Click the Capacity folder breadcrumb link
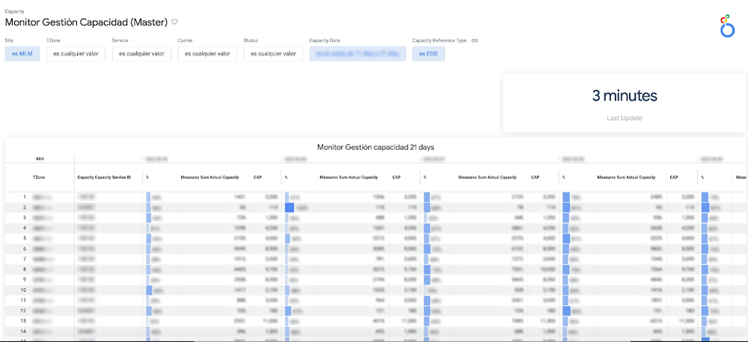The image size is (748, 342). tap(13, 11)
